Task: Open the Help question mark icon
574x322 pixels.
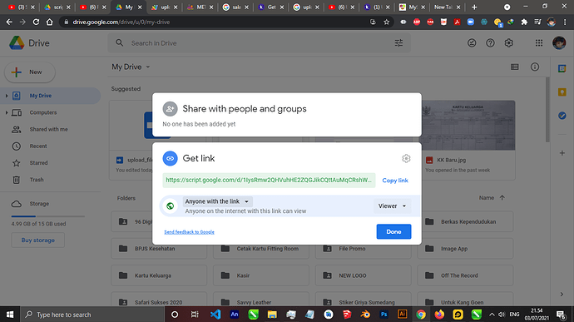Action: point(490,43)
